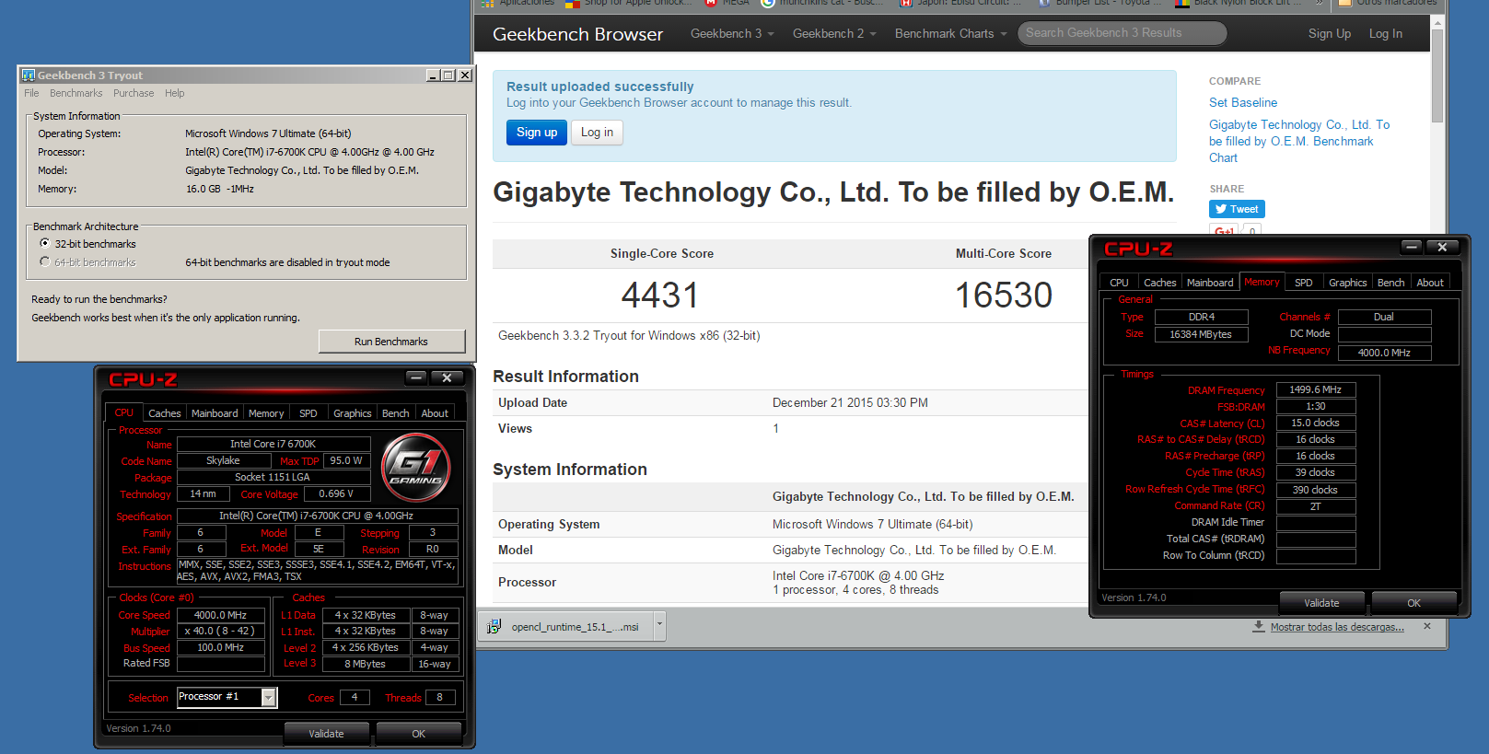Screen dimensions: 1489x754
Task: Click the Core Speed 4000.0 MHz value
Action: tap(220, 615)
